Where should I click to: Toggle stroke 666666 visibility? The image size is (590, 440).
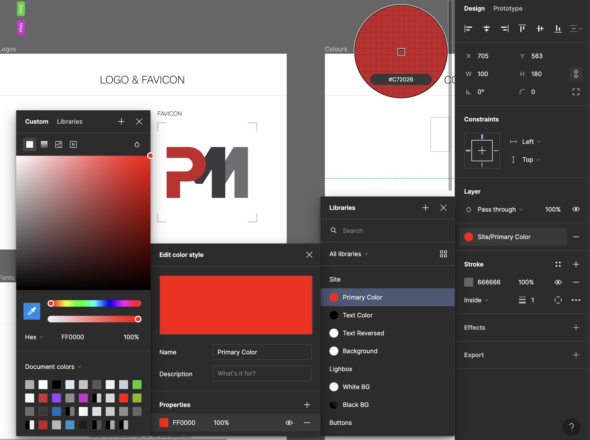click(558, 282)
